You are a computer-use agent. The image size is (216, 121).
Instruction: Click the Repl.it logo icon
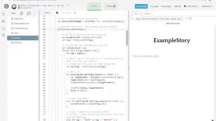(x=6, y=6)
